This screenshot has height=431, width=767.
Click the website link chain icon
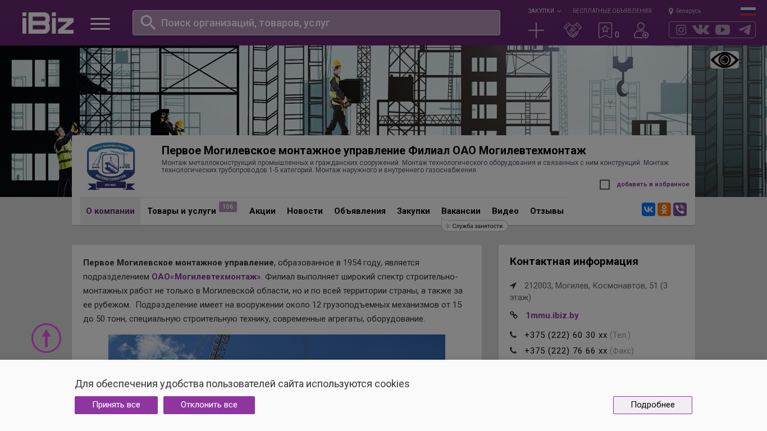point(514,315)
